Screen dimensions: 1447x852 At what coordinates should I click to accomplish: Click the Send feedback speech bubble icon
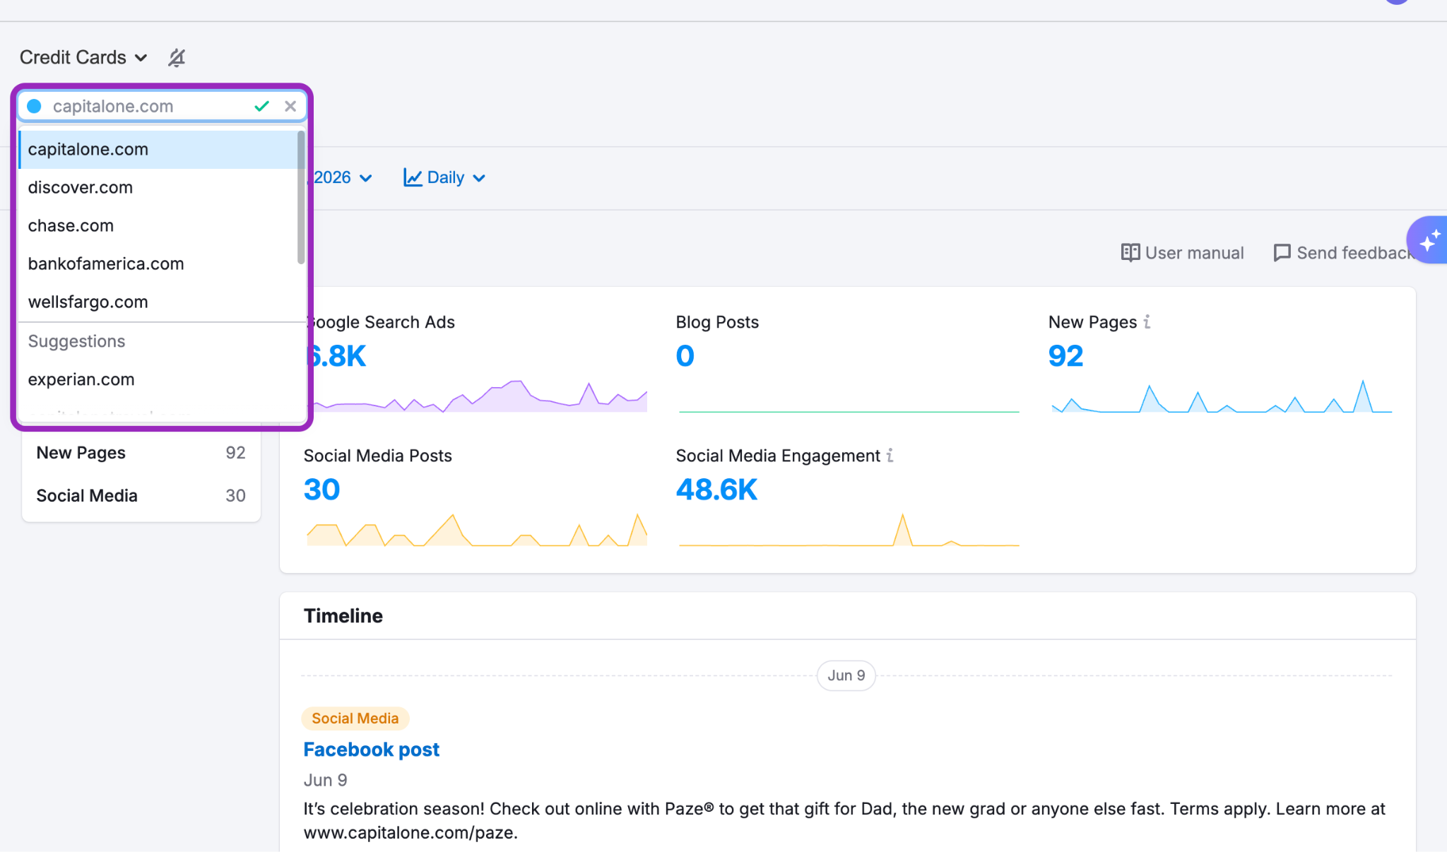1282,253
